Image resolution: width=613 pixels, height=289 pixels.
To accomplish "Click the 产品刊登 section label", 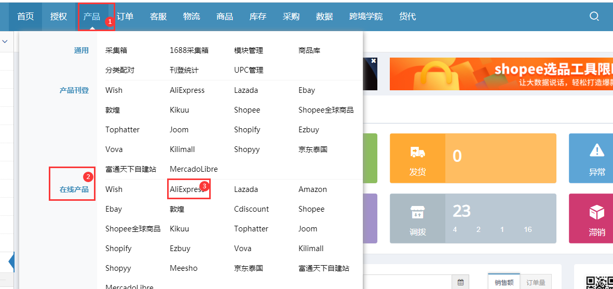I will pyautogui.click(x=74, y=90).
